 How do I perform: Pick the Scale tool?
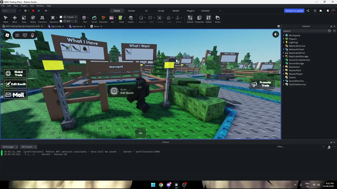[24, 19]
